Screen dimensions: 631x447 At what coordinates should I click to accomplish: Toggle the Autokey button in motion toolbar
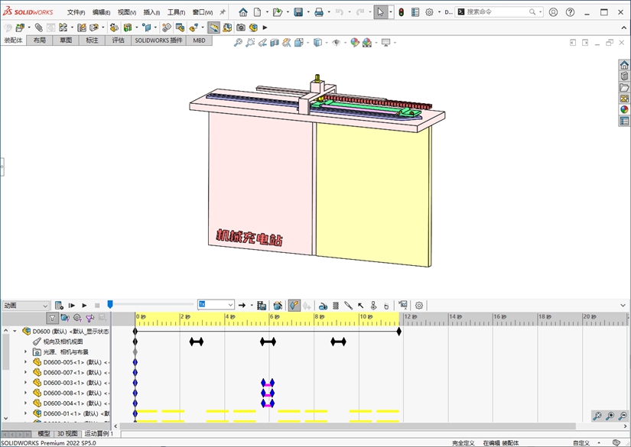(x=294, y=306)
